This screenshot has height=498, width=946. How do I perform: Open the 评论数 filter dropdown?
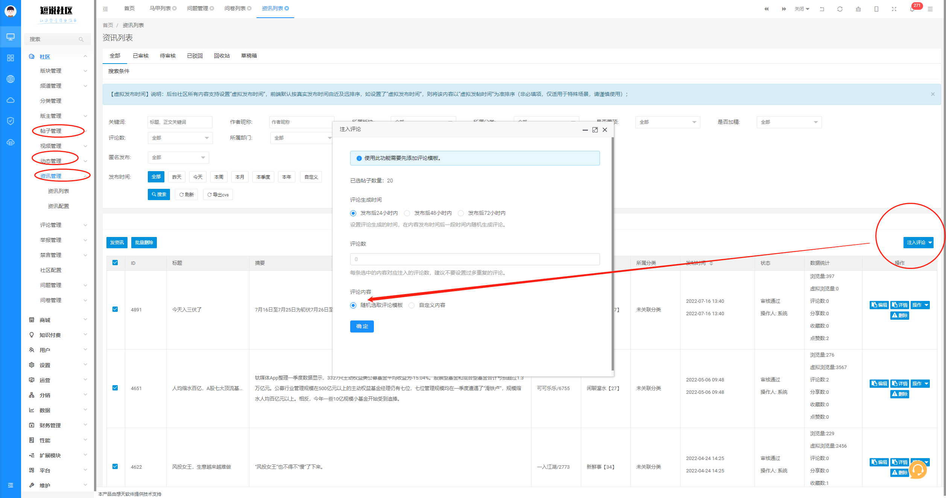(x=180, y=138)
